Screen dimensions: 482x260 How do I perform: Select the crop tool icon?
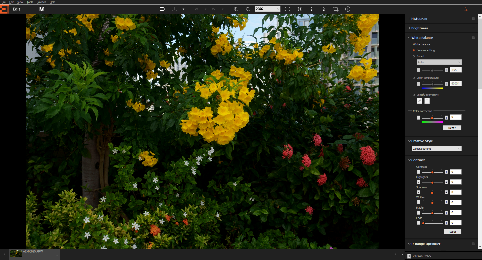(335, 9)
